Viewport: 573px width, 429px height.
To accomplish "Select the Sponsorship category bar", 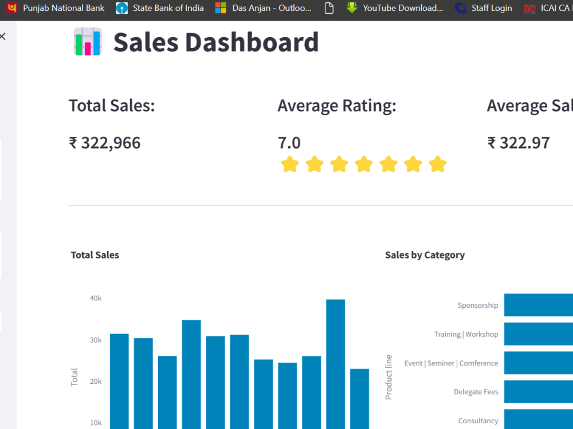I will click(x=539, y=305).
